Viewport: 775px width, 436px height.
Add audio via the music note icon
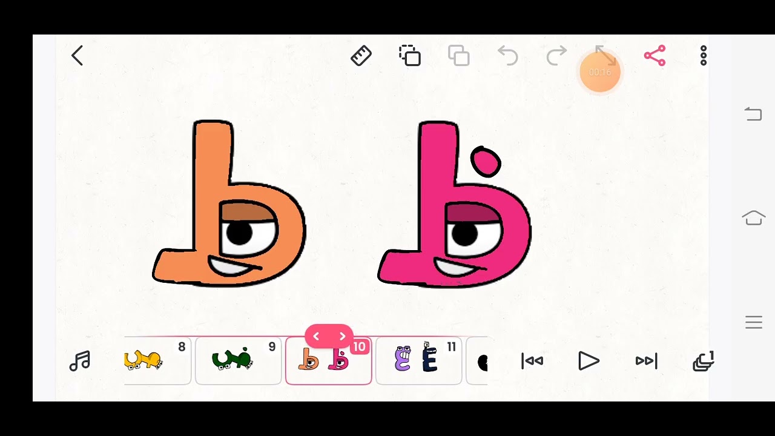(x=80, y=361)
